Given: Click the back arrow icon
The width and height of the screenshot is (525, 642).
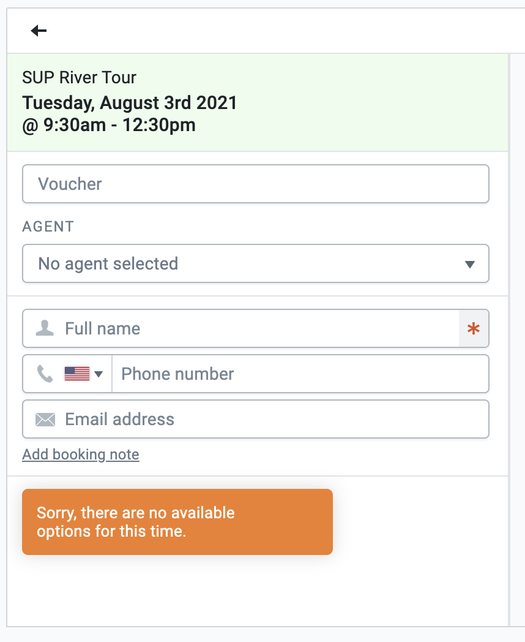Looking at the screenshot, I should (x=39, y=31).
